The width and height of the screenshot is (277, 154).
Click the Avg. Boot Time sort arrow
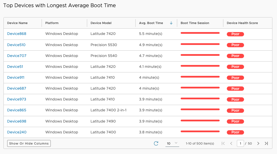171,23
